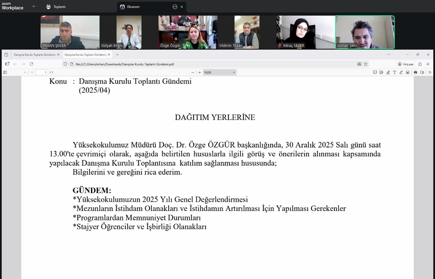
Task: Open the %220 zoom level dropdown
Action: click(219, 72)
